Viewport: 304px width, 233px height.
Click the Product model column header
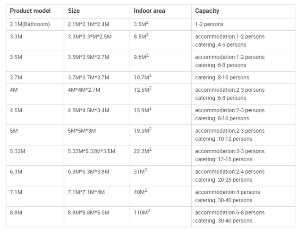click(30, 11)
